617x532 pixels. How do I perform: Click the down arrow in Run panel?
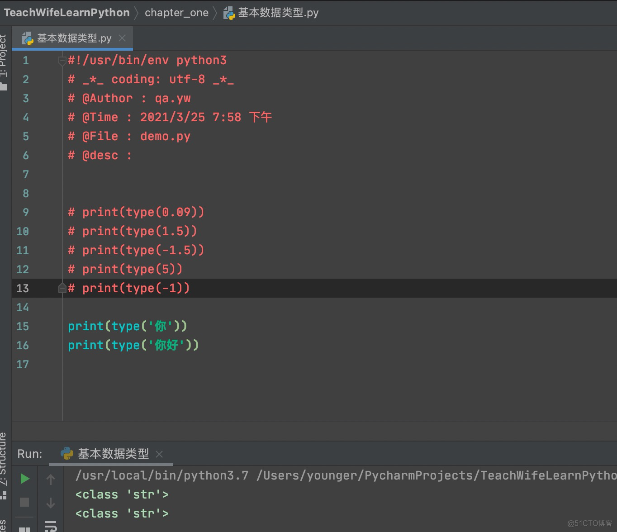[51, 503]
